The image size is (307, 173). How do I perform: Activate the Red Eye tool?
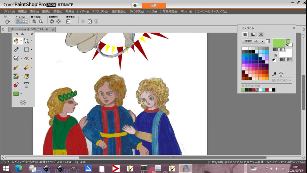[x=27, y=59]
